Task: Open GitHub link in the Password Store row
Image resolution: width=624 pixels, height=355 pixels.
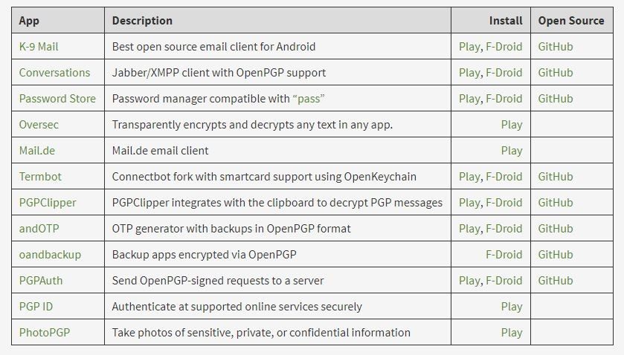Action: (x=556, y=99)
